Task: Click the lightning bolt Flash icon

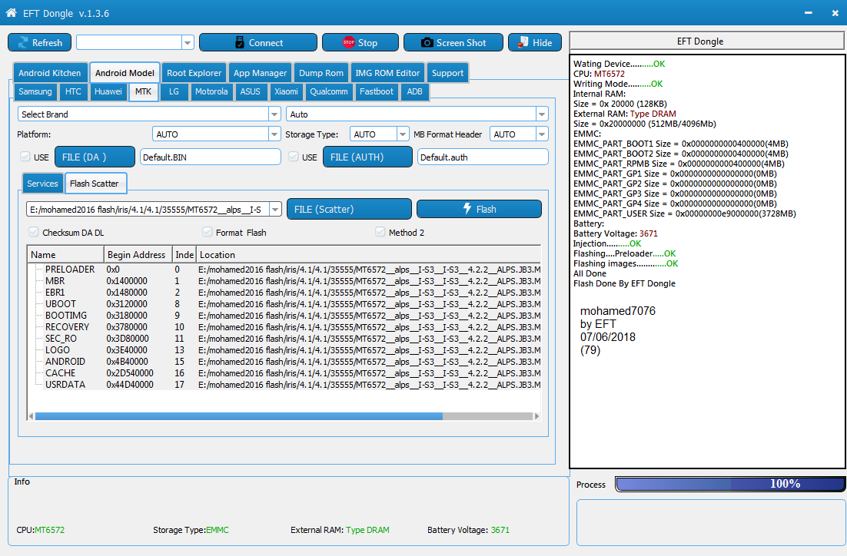Action: click(x=467, y=208)
